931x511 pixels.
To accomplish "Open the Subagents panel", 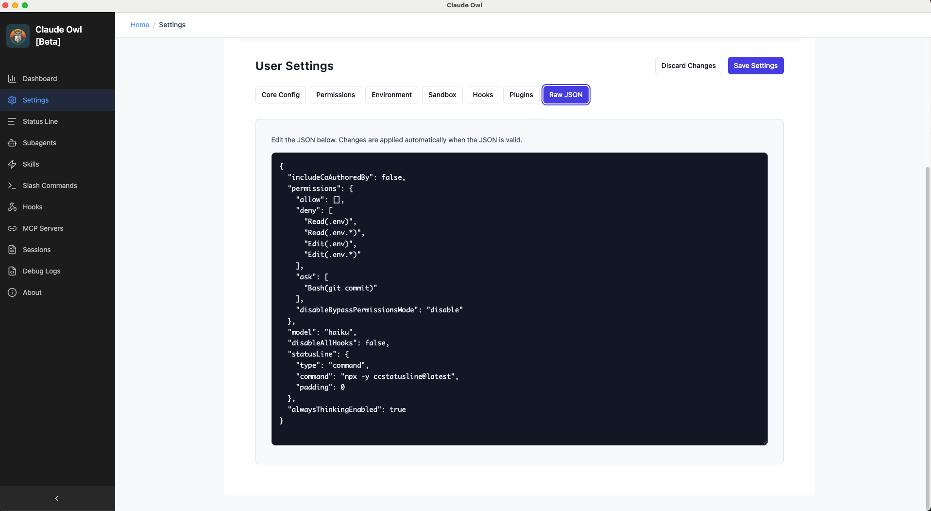I will [x=39, y=143].
